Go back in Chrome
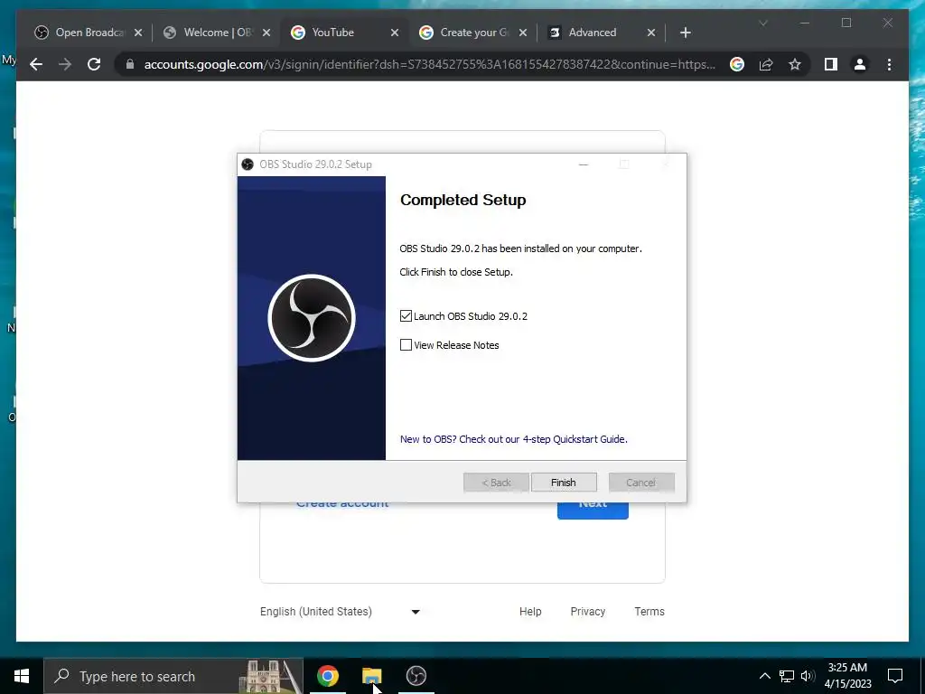Image resolution: width=925 pixels, height=694 pixels. coord(36,64)
